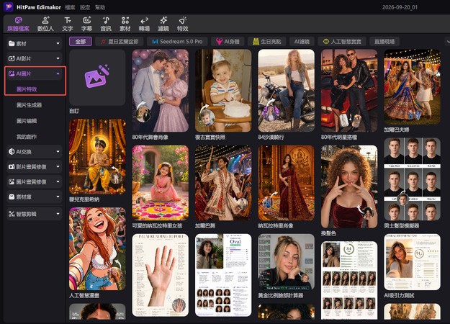
Task: Select the 生日亮點 category tab
Action: [266, 42]
